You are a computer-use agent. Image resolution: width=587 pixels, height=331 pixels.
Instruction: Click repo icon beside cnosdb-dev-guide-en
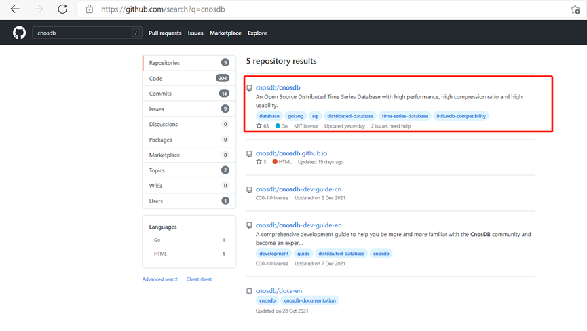point(249,226)
